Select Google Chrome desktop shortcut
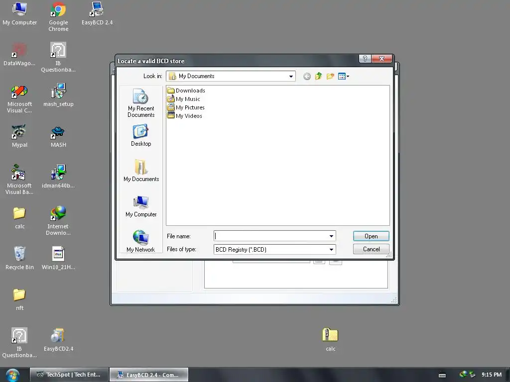This screenshot has width=510, height=382. tap(58, 16)
